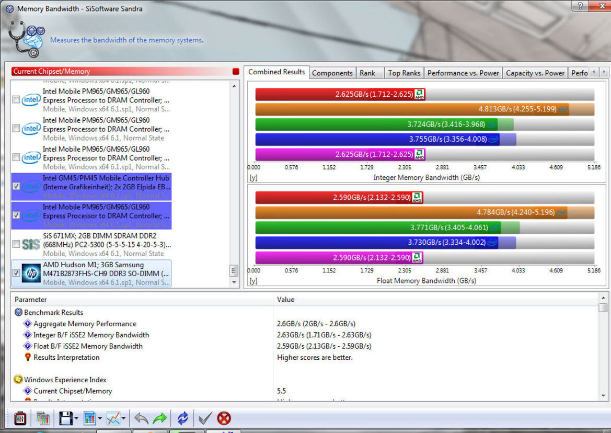The width and height of the screenshot is (611, 433).
Task: Click 'Measures the bandwidth of the memory systems' text
Action: click(x=126, y=40)
